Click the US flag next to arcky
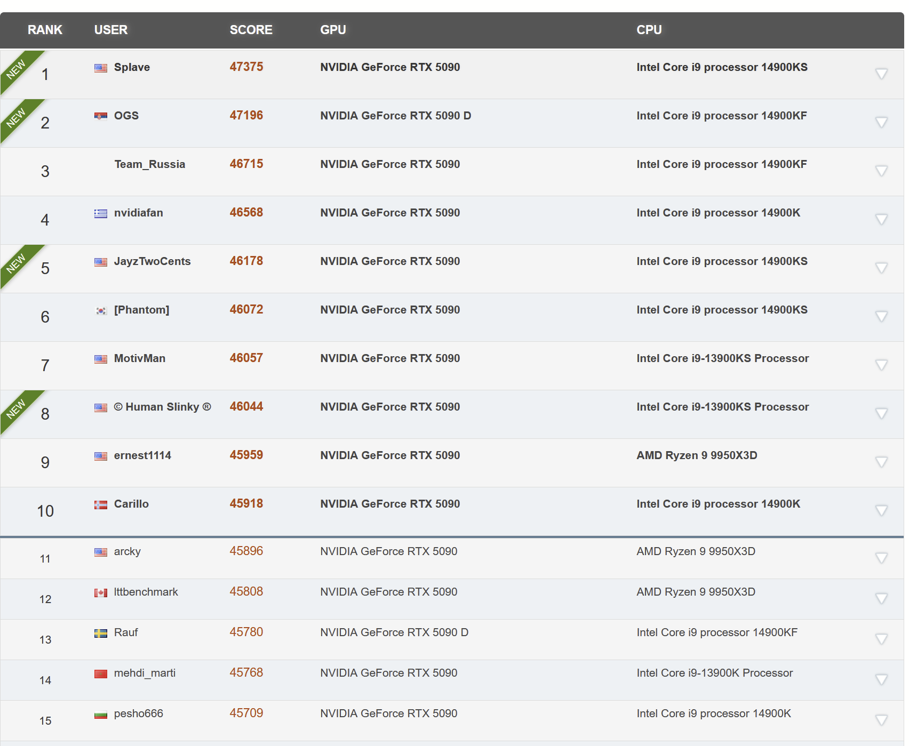The width and height of the screenshot is (909, 746). (101, 552)
